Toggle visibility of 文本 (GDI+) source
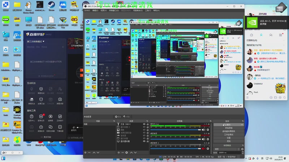This screenshot has width=289, height=162. point(144,124)
